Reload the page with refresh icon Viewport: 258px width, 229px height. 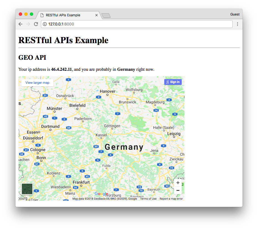36,24
